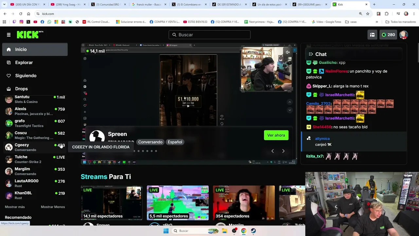Screen dimensions: 419x236
Task: Open chat user allymica's name
Action: tap(322, 139)
